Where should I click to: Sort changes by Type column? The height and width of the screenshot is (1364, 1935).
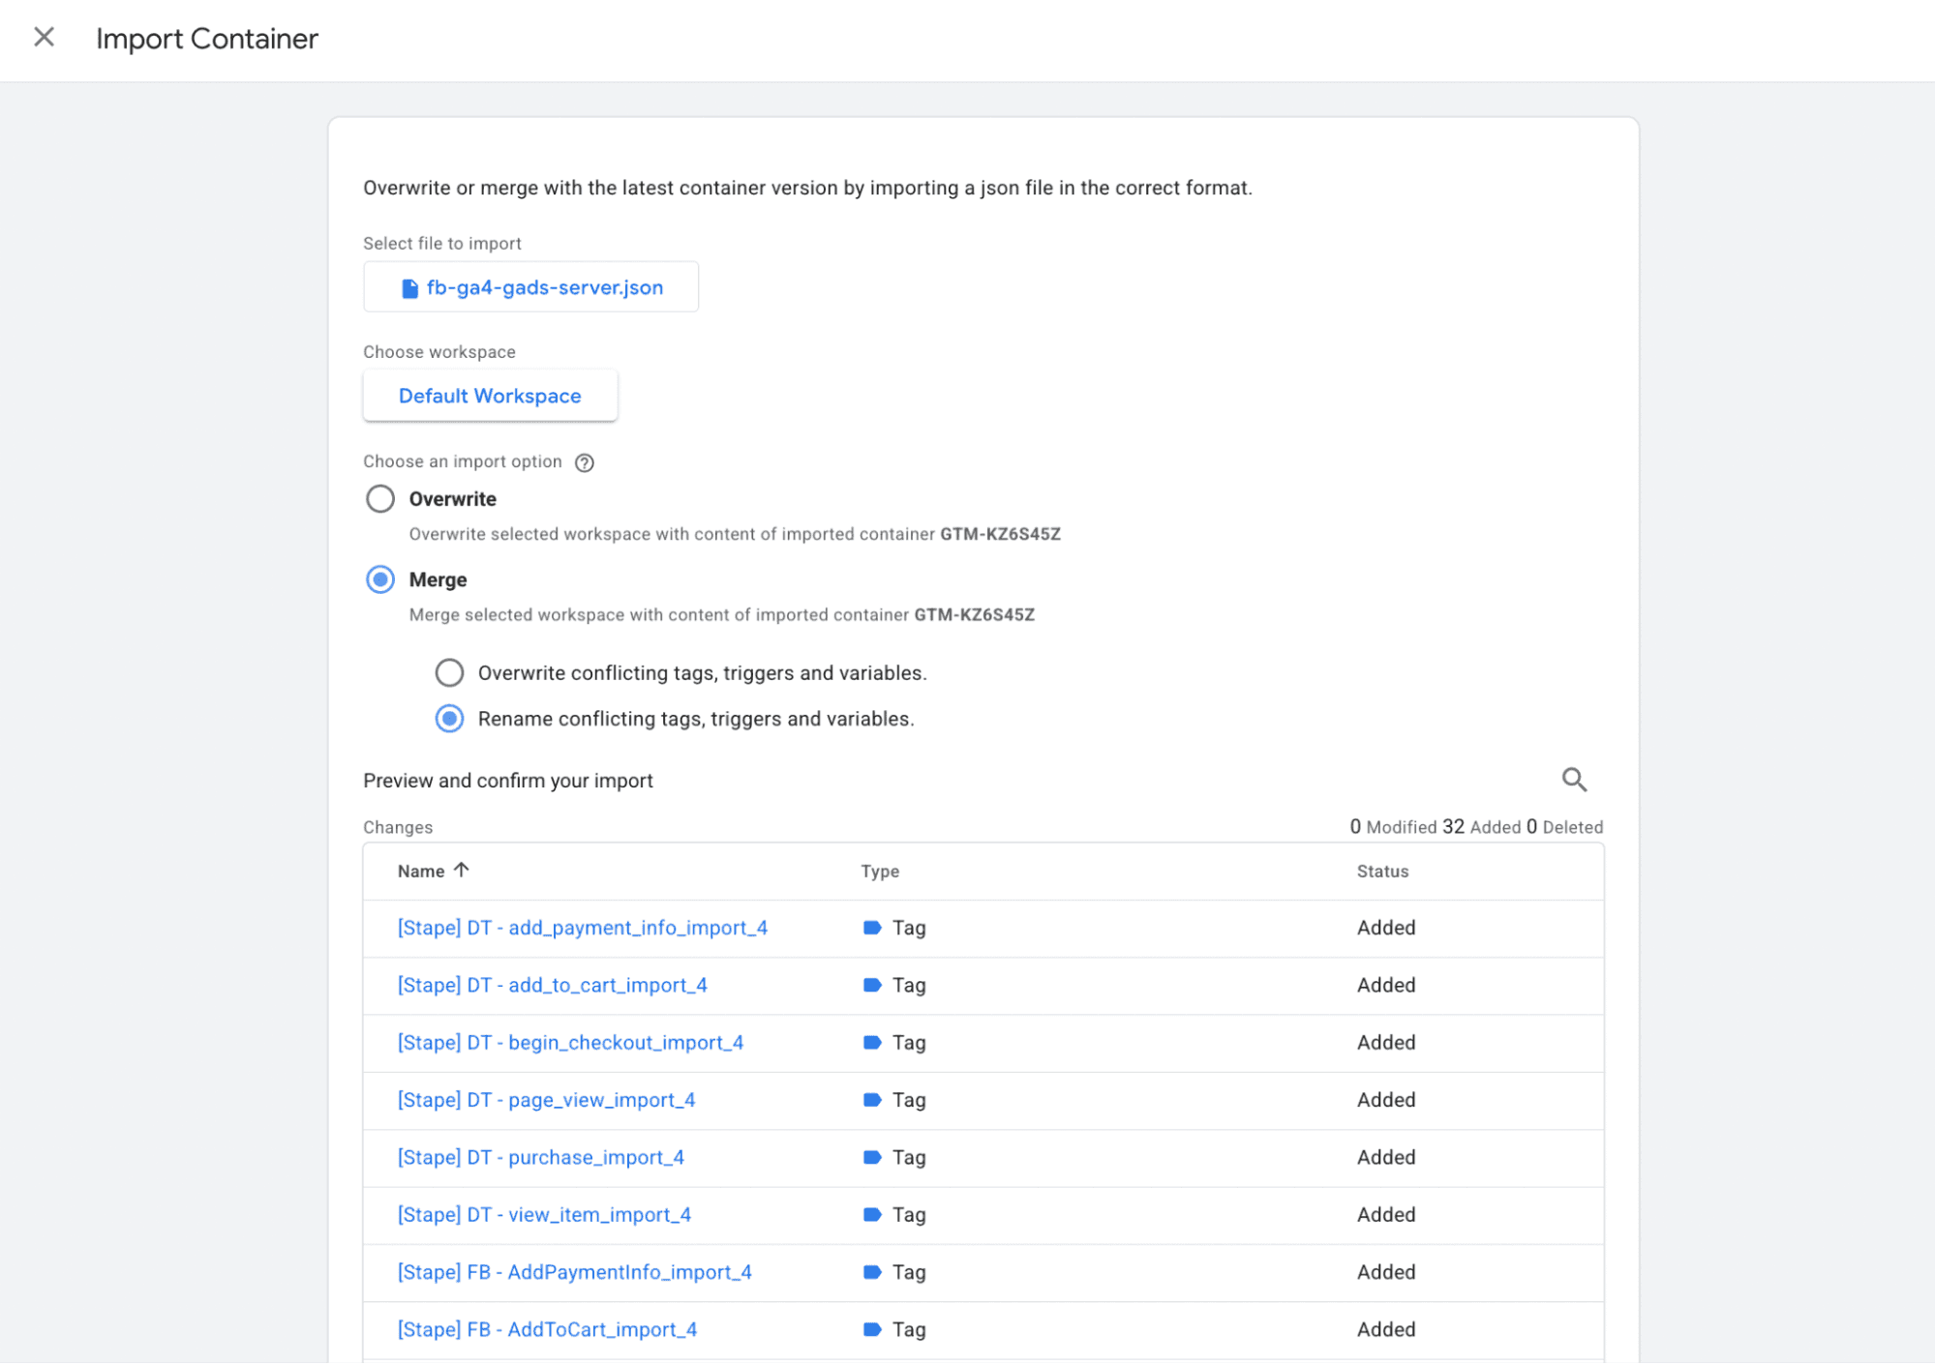click(x=880, y=872)
